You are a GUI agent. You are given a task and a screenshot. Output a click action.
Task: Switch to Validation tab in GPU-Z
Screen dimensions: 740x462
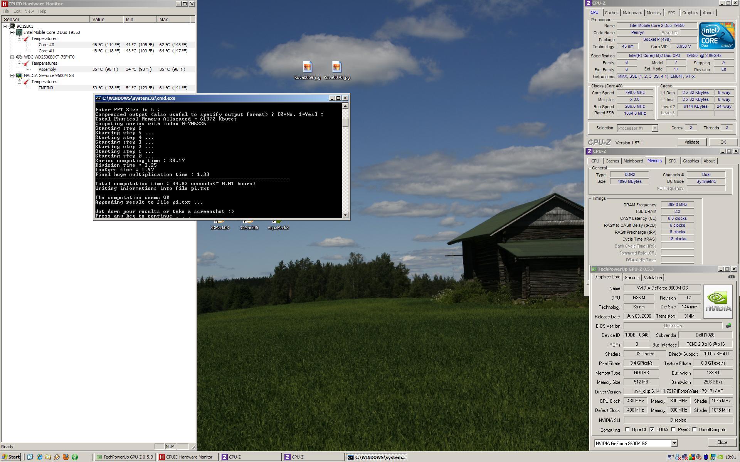tap(653, 277)
